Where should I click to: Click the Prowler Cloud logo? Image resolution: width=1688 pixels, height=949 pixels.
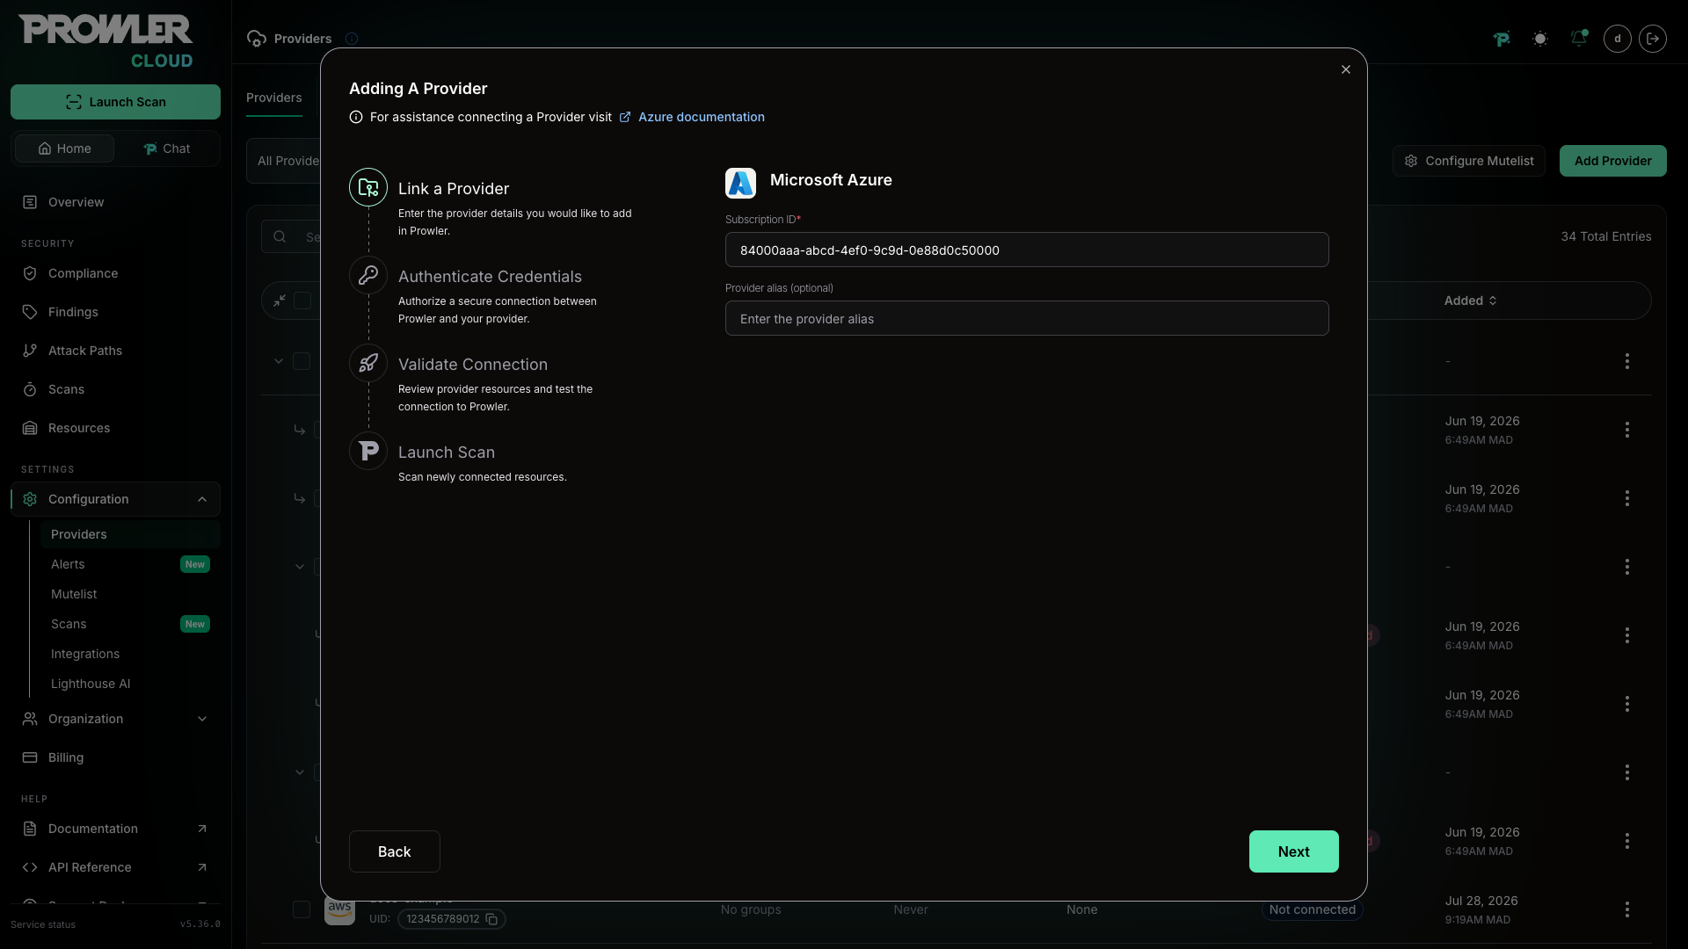pyautogui.click(x=105, y=41)
